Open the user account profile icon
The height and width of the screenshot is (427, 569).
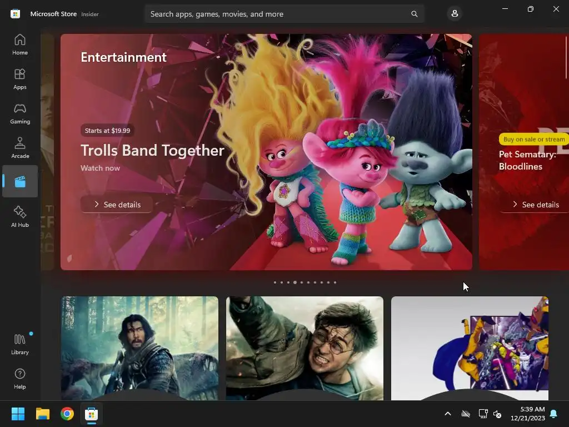455,14
